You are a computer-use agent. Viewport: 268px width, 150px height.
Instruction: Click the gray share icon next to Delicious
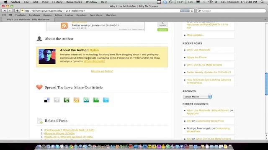coord(57,100)
